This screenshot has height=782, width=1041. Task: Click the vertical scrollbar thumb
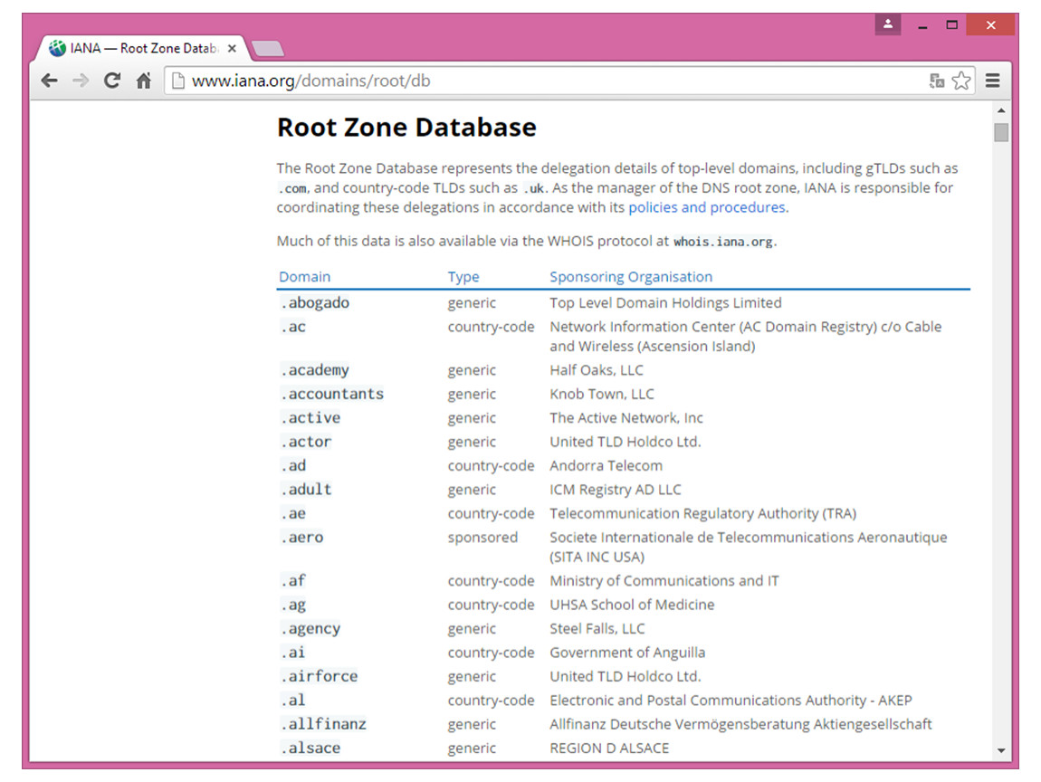[x=1001, y=132]
